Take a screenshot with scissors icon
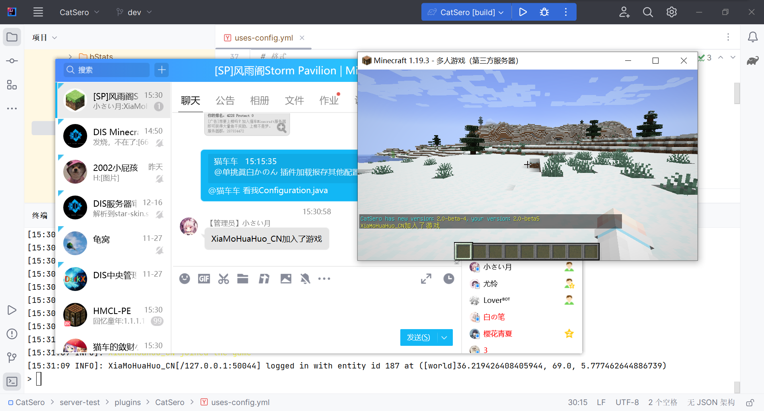 (224, 279)
